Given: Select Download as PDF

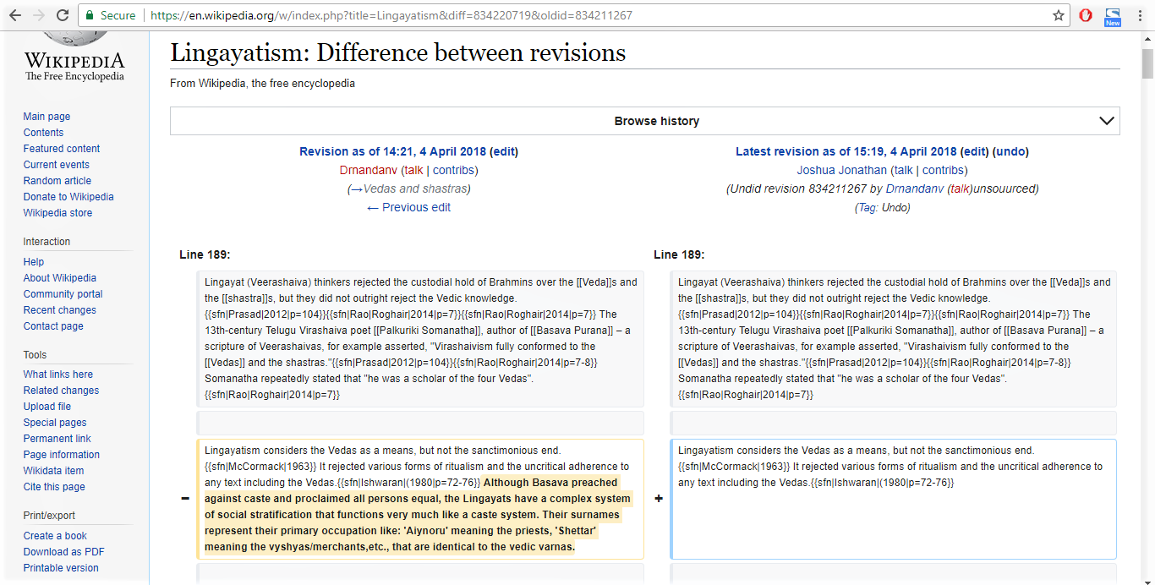Looking at the screenshot, I should pos(63,552).
